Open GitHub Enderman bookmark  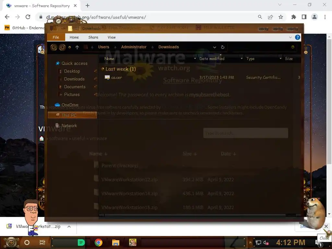(x=25, y=28)
